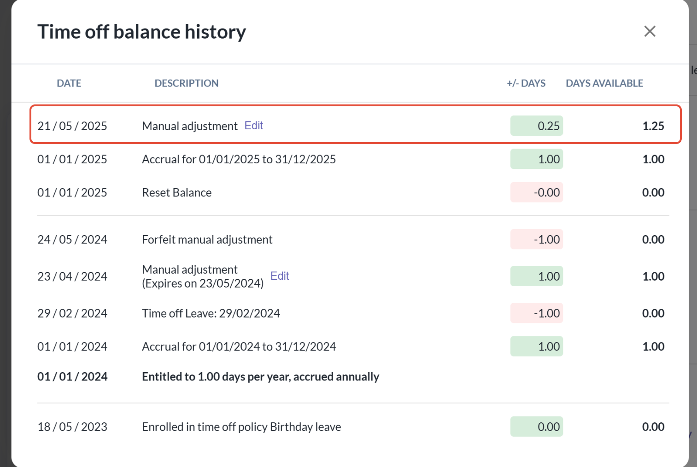Select the Time off Leave: 29/02/2024 entry
This screenshot has width=697, height=467.
[211, 313]
